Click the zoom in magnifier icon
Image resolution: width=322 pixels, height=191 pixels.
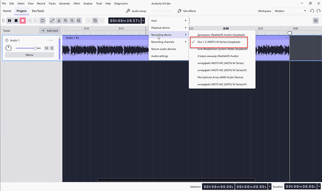point(65,21)
